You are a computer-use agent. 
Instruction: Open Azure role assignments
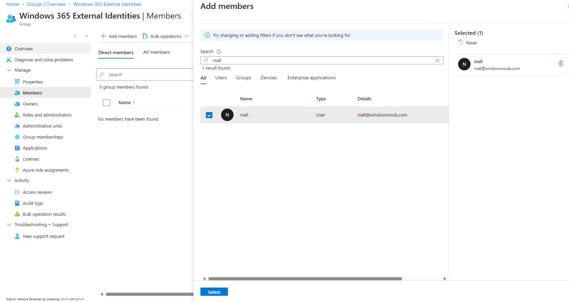pos(46,170)
